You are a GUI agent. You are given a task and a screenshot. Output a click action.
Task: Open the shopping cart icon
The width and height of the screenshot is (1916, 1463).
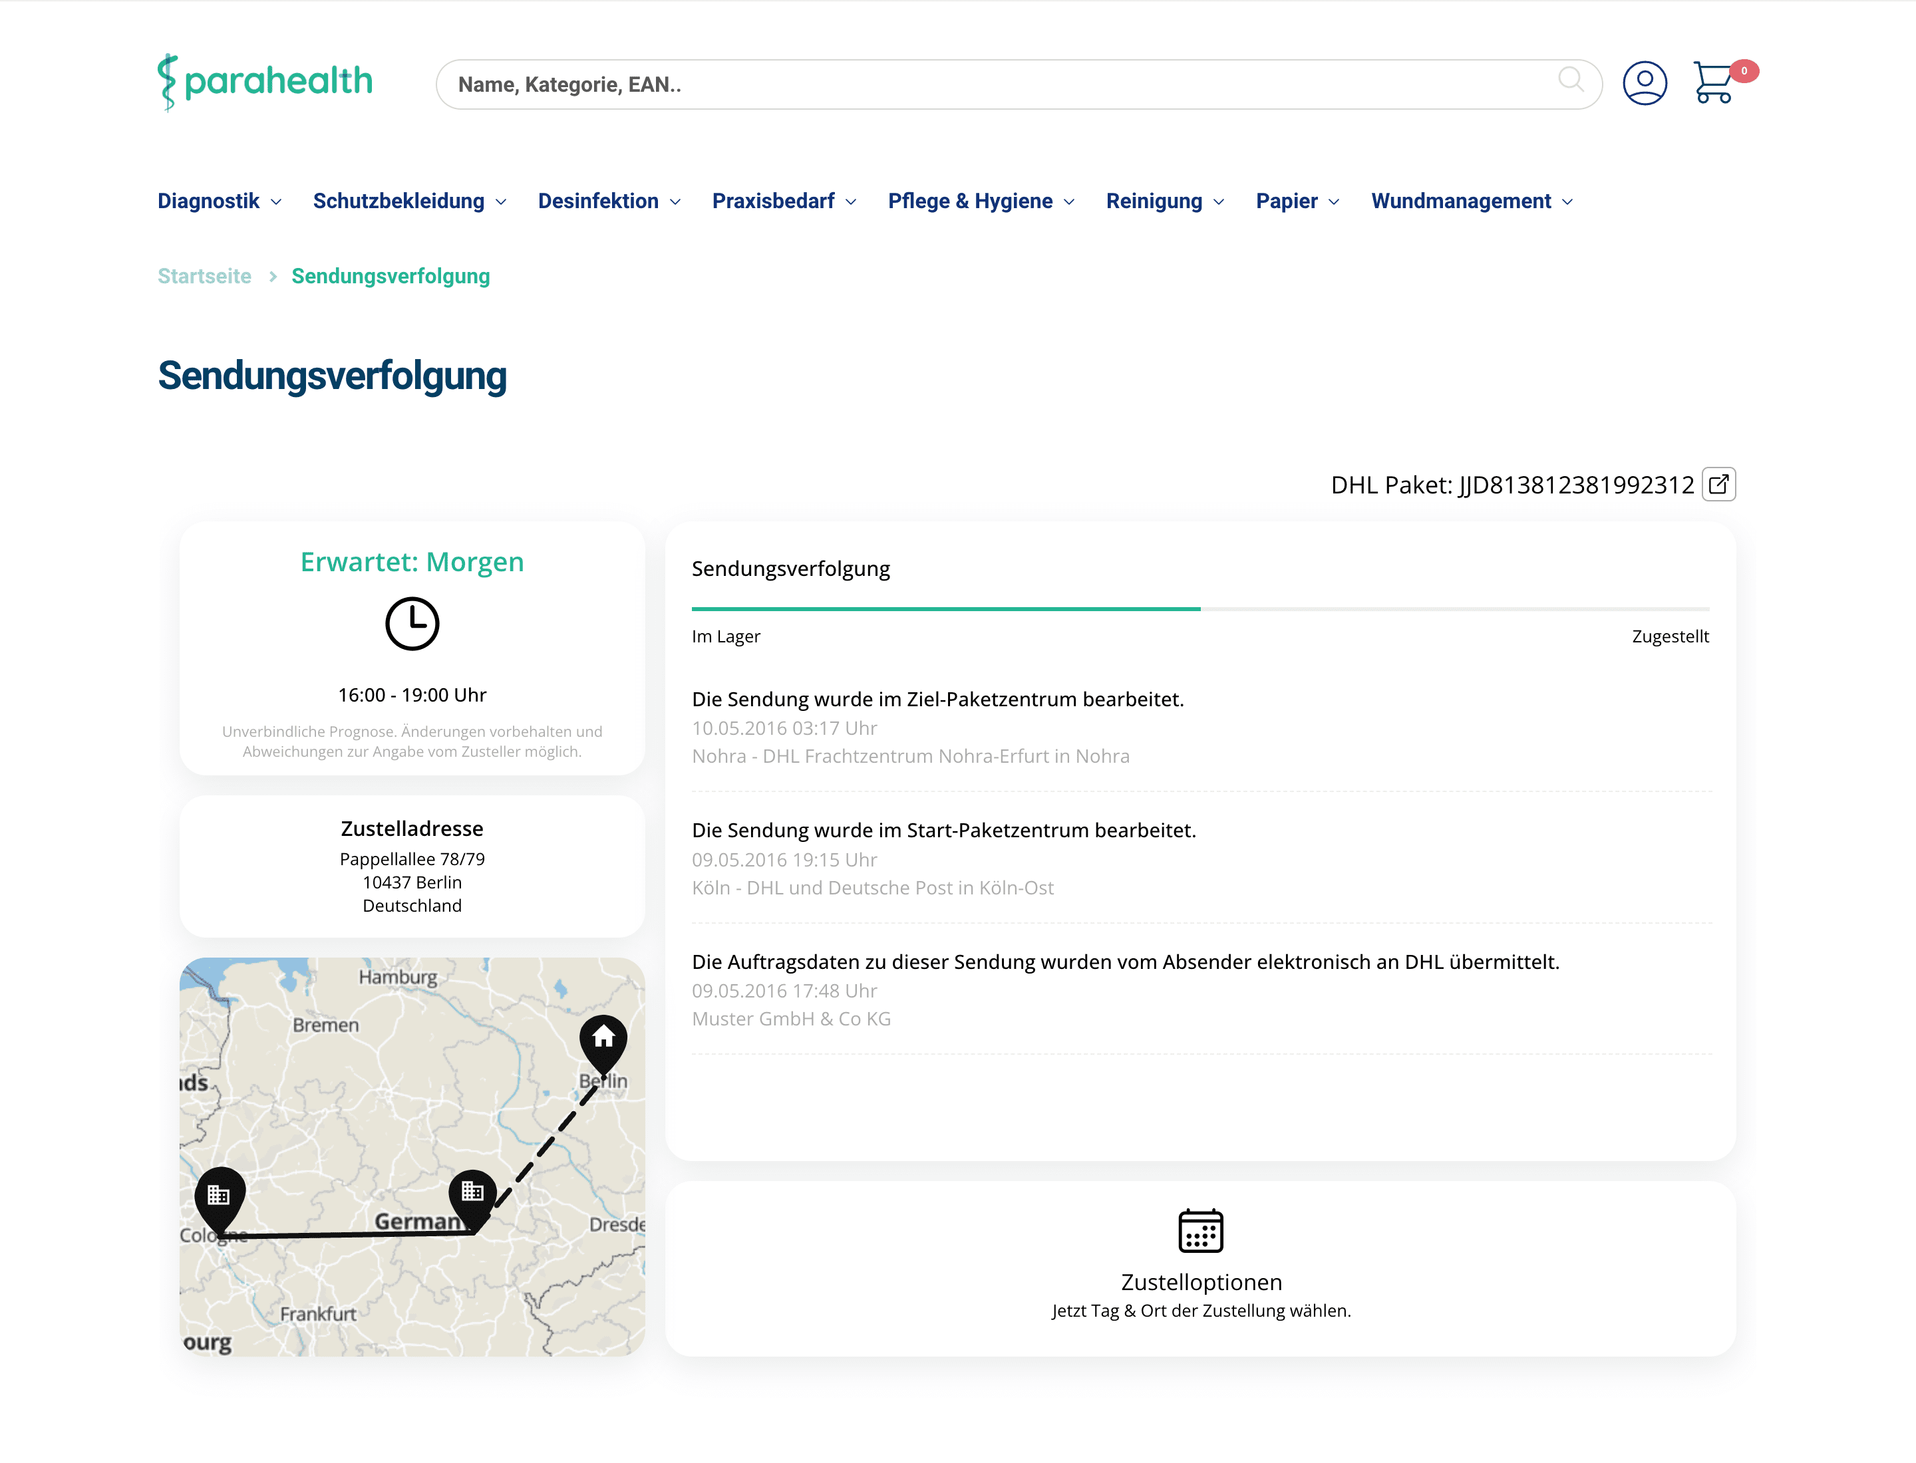1713,82
